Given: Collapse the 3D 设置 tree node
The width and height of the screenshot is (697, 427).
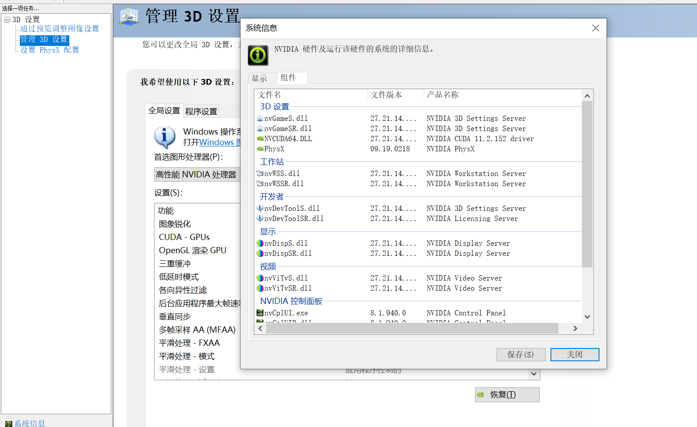Looking at the screenshot, I should (x=7, y=19).
